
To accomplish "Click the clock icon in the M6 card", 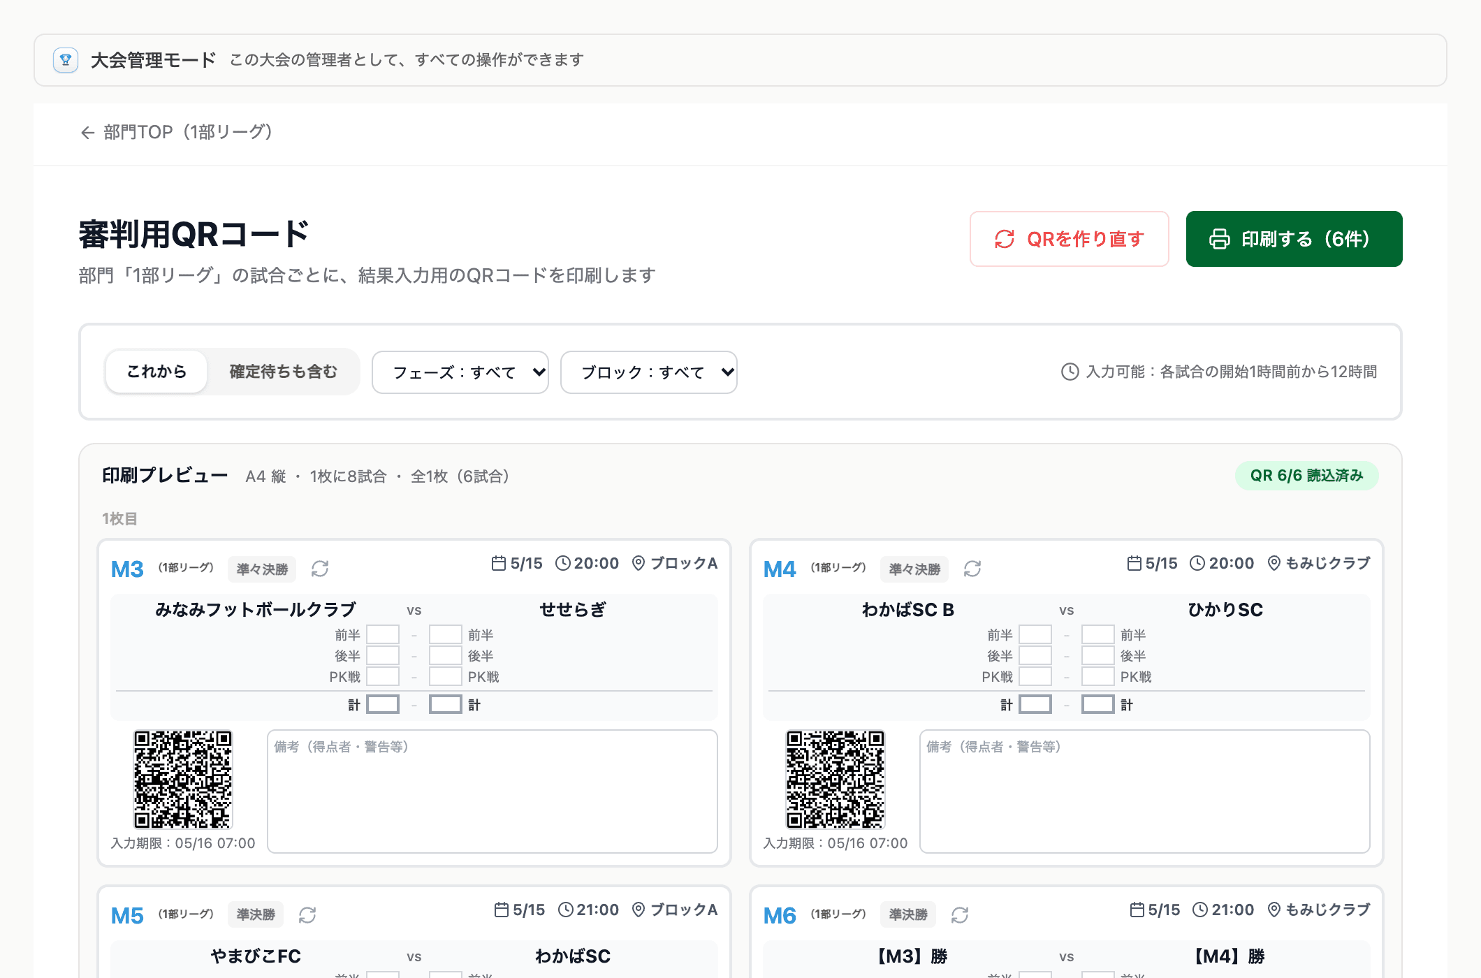I will [1200, 910].
